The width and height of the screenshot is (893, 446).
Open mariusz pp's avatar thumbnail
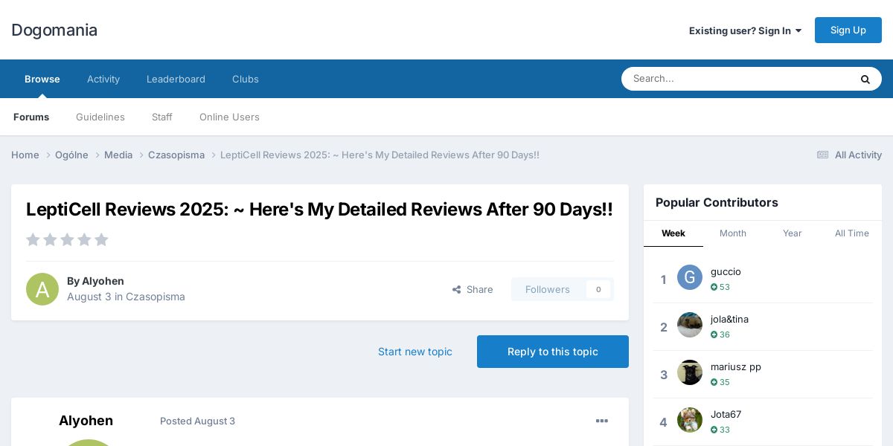[690, 372]
